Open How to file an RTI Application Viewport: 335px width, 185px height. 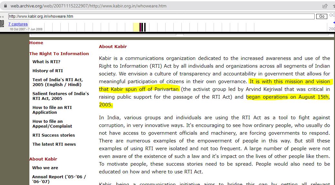pyautogui.click(x=52, y=110)
